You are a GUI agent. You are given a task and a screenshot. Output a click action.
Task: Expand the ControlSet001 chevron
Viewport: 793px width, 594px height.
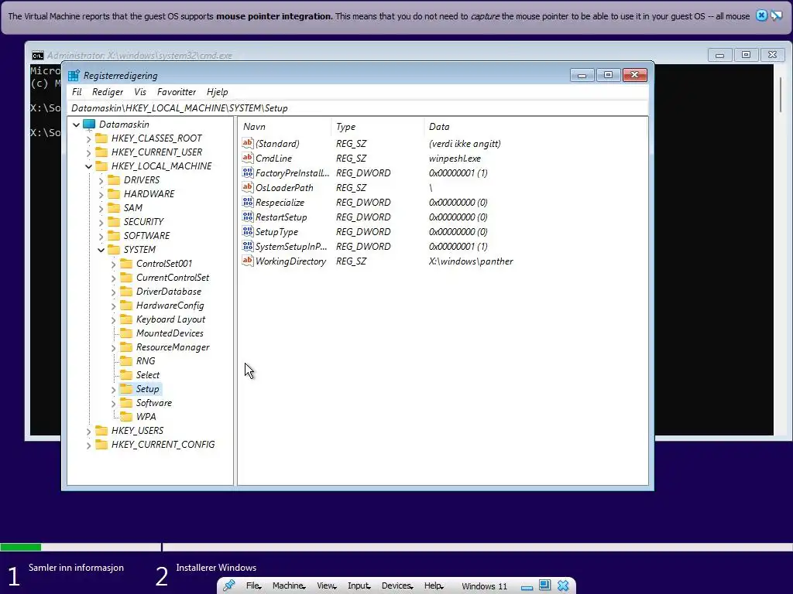click(114, 265)
